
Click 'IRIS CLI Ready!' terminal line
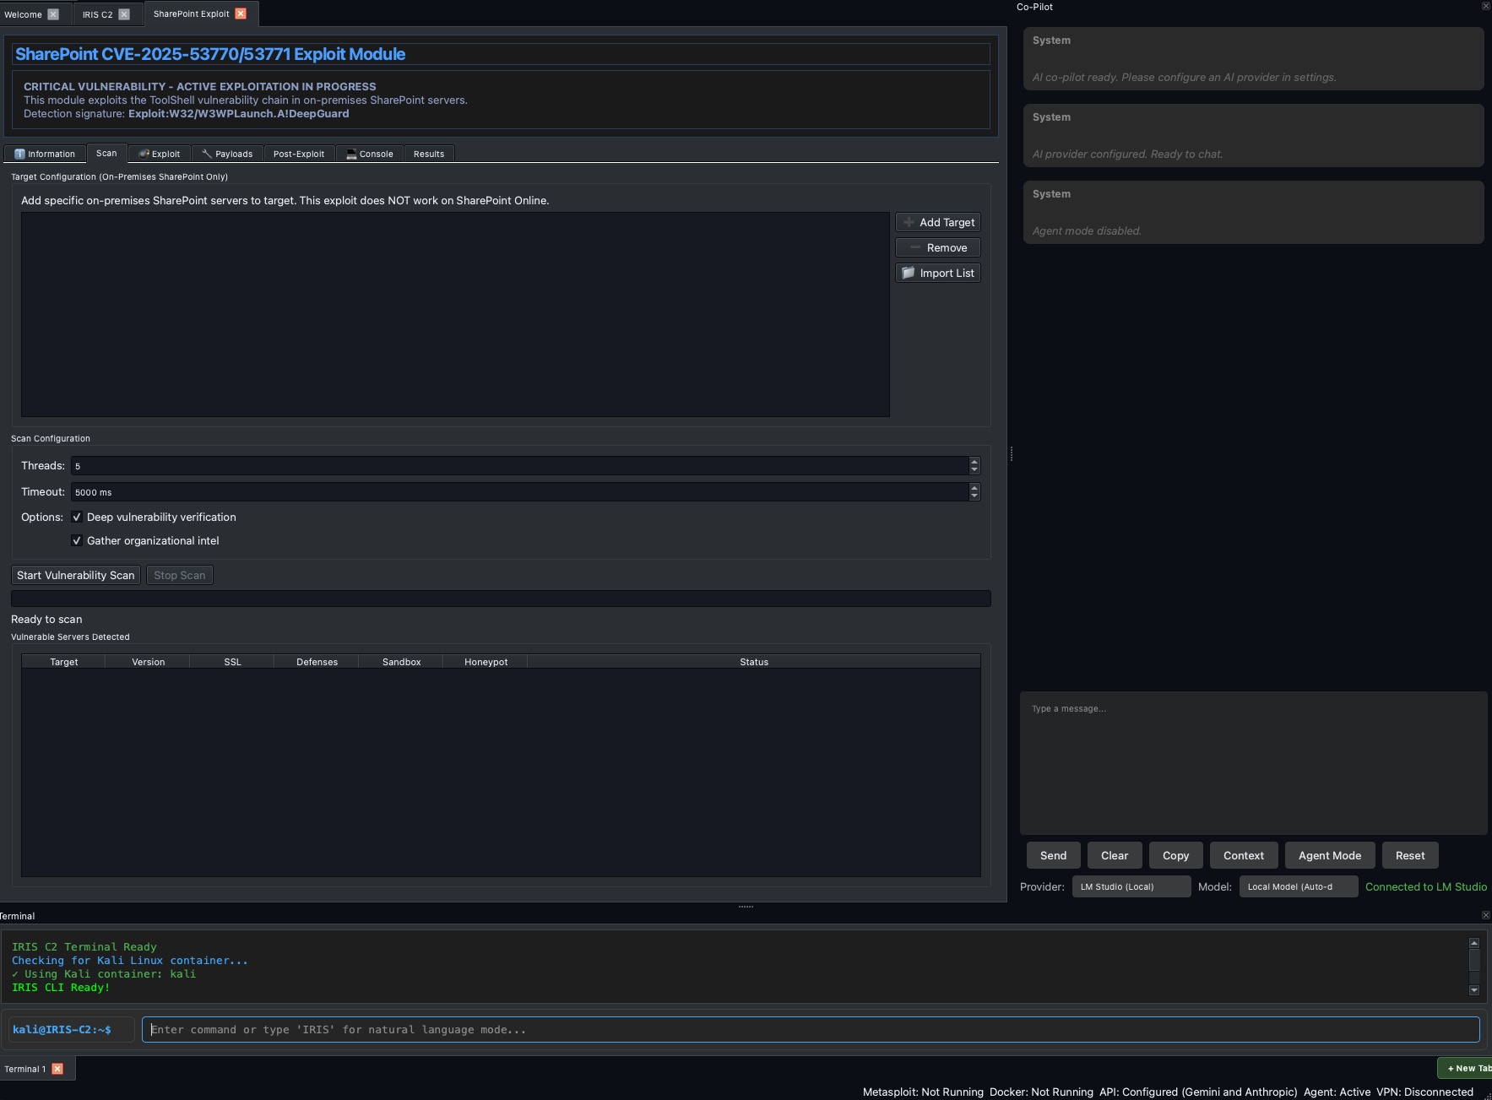61,987
